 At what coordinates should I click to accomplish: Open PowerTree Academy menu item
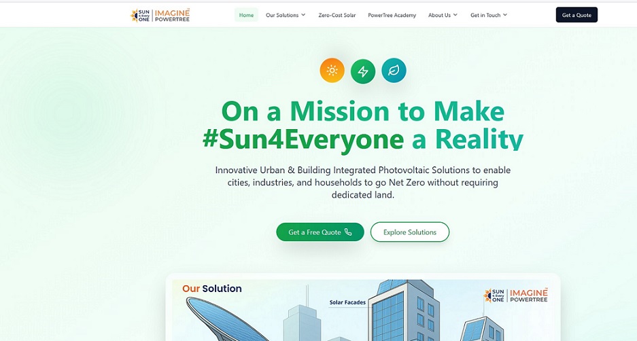(x=392, y=15)
